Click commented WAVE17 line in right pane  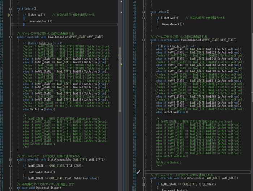pos(199,99)
